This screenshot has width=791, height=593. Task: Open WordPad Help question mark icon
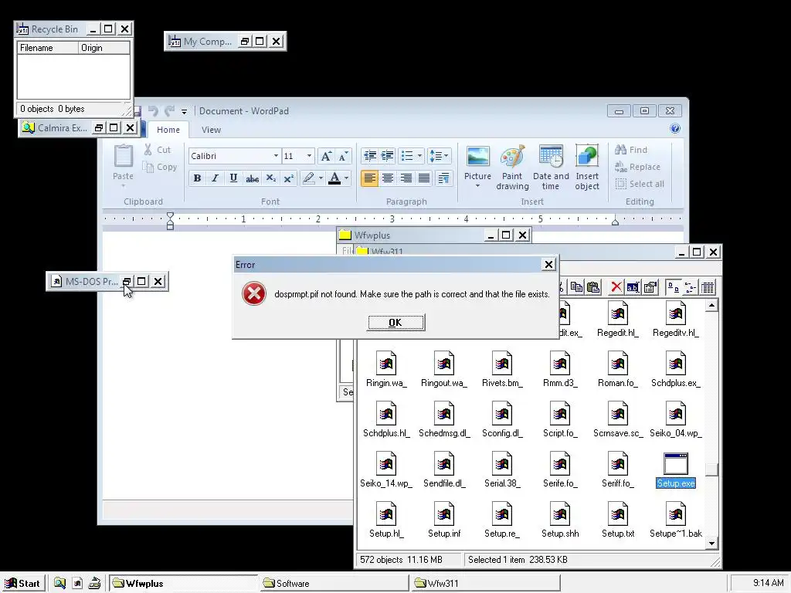click(x=675, y=129)
